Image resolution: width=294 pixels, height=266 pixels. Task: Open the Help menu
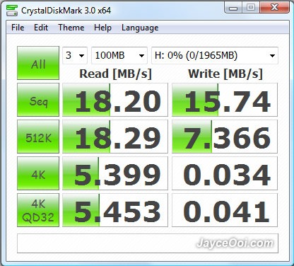(102, 28)
